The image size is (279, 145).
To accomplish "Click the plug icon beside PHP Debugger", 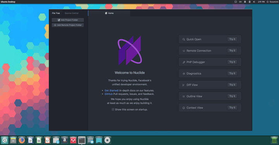I will click(184, 62).
